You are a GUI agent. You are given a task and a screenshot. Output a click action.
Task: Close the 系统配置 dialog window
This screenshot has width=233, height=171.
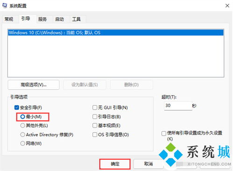coord(227,6)
